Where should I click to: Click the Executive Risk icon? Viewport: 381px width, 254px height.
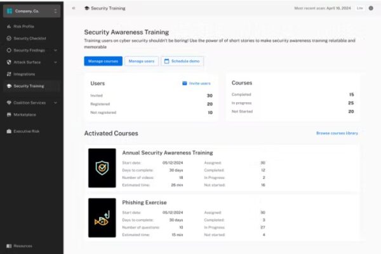click(x=8, y=131)
